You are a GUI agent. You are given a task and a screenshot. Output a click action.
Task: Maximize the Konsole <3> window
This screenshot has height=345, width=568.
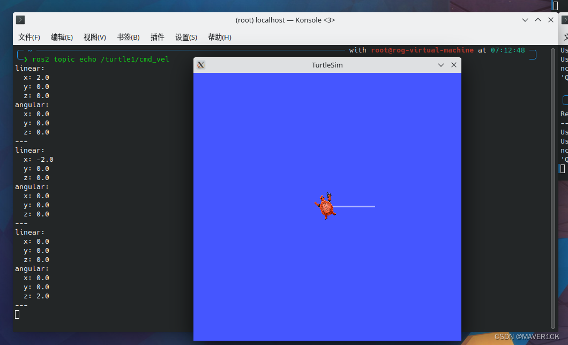tap(538, 20)
